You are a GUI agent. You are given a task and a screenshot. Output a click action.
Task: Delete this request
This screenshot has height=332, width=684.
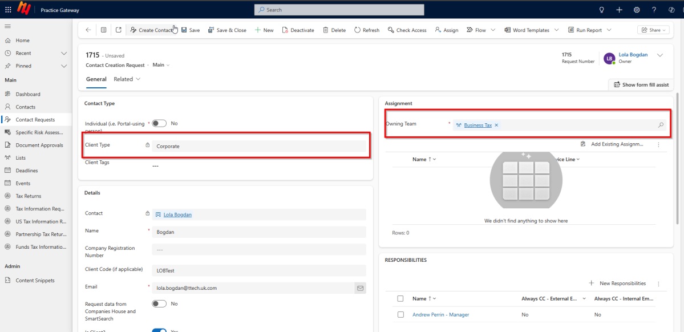[x=334, y=30]
